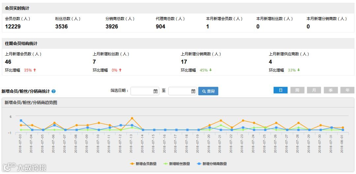Screen dimensions: 356x174
Task: Focus the end date filter field
Action: (x=183, y=91)
